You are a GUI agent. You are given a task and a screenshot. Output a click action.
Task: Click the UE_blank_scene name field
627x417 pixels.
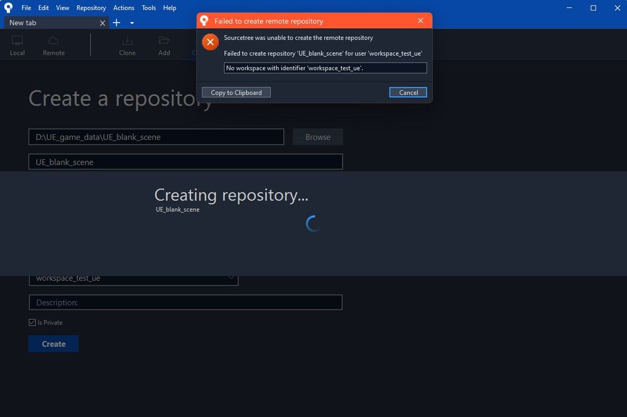(x=185, y=162)
